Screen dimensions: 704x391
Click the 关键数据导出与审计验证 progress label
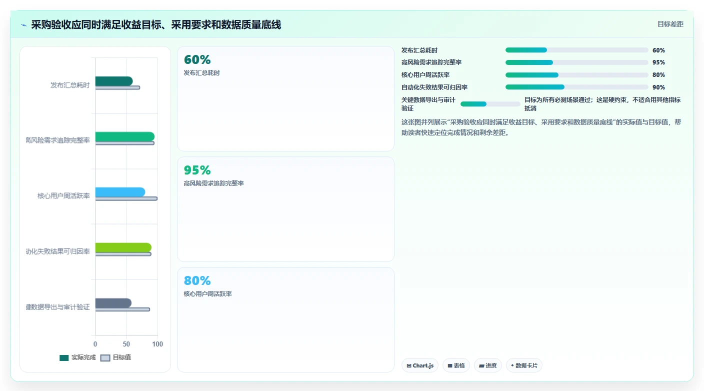pos(428,104)
